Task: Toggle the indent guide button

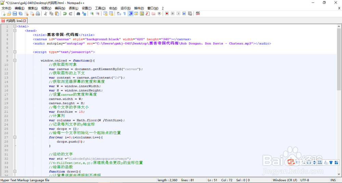Action: 131,14
